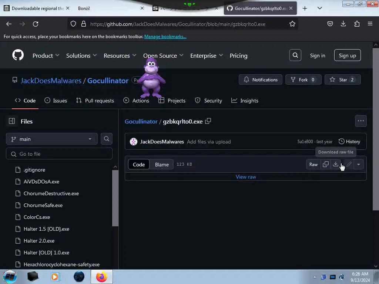This screenshot has height=284, width=379.
Task: Click the Firefox back arrow
Action: [x=9, y=24]
